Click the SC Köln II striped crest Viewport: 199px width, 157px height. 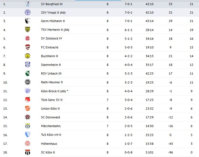(27, 152)
